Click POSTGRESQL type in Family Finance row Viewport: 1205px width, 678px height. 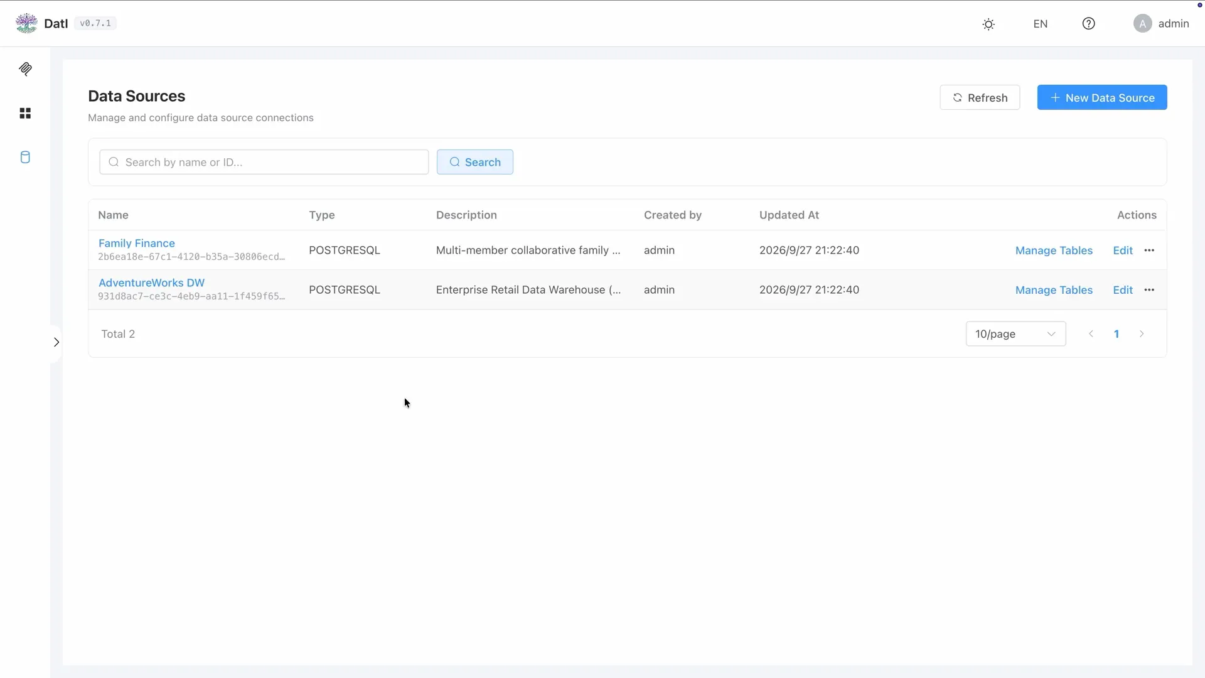click(x=345, y=250)
